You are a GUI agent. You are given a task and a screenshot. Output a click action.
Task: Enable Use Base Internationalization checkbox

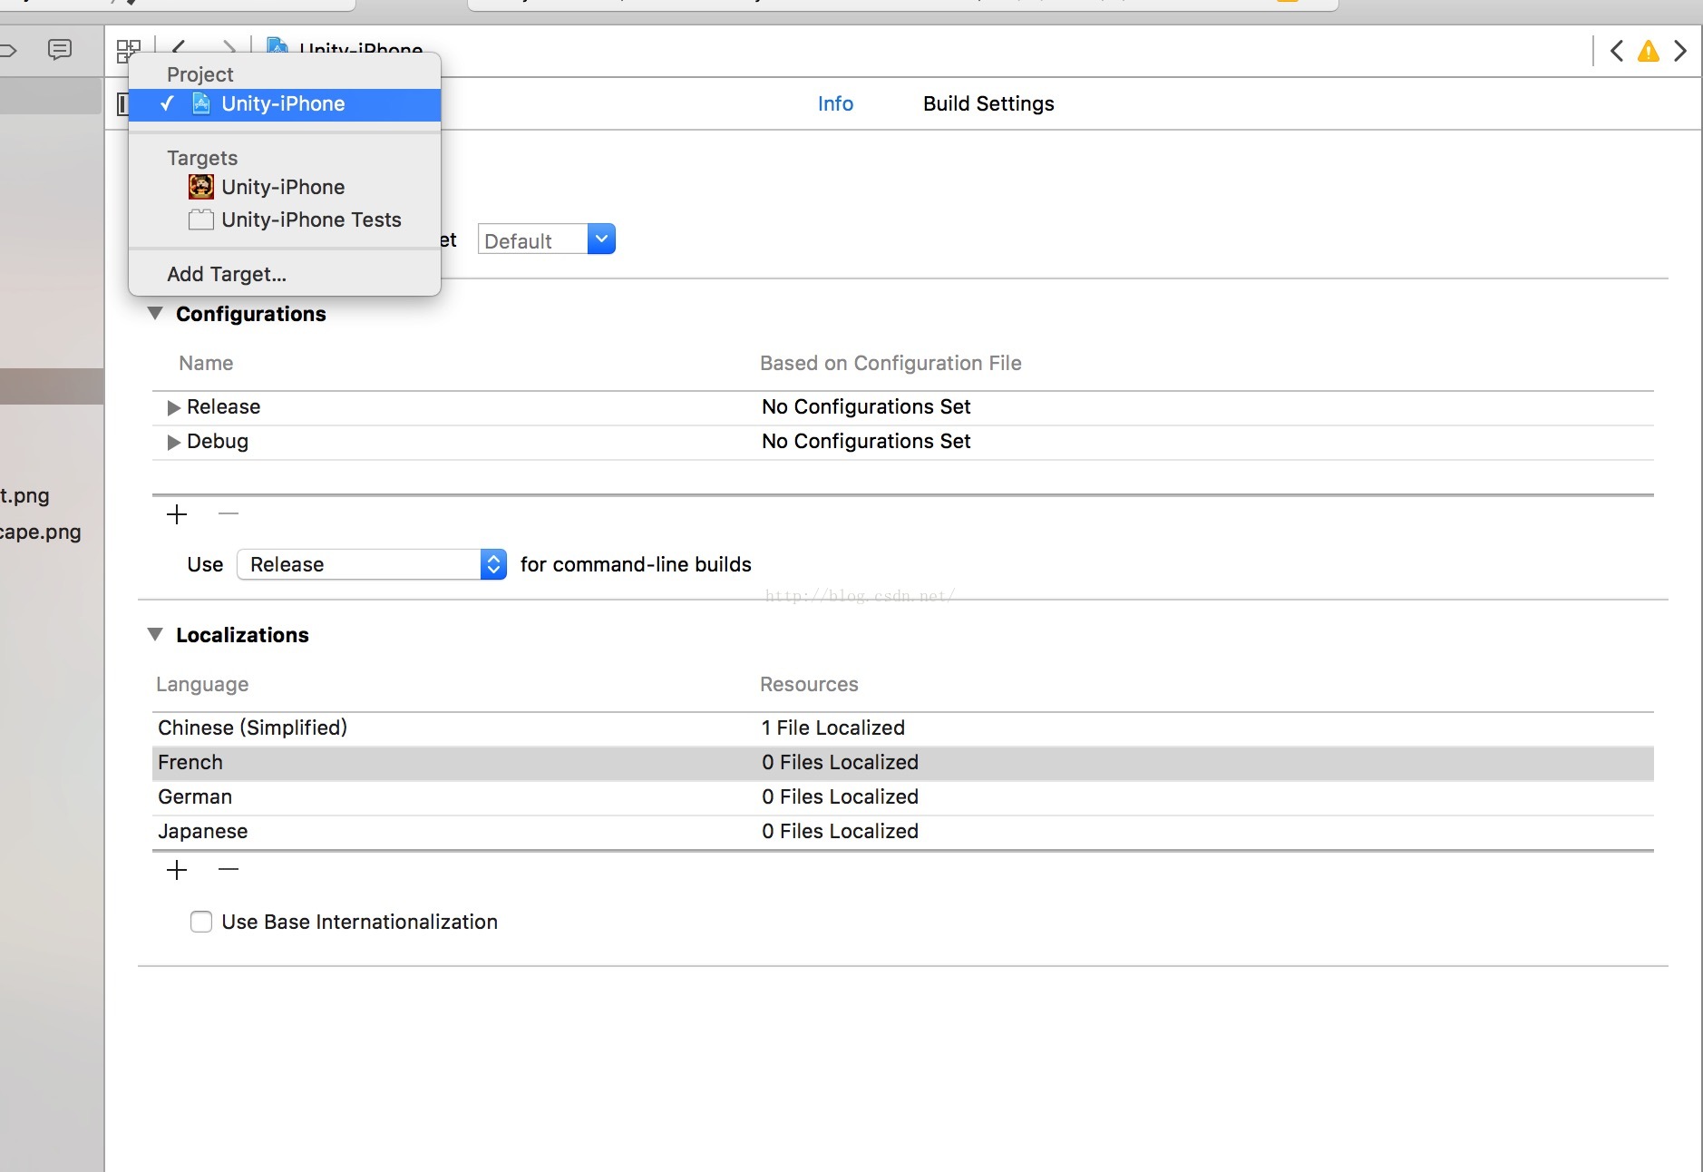201,922
